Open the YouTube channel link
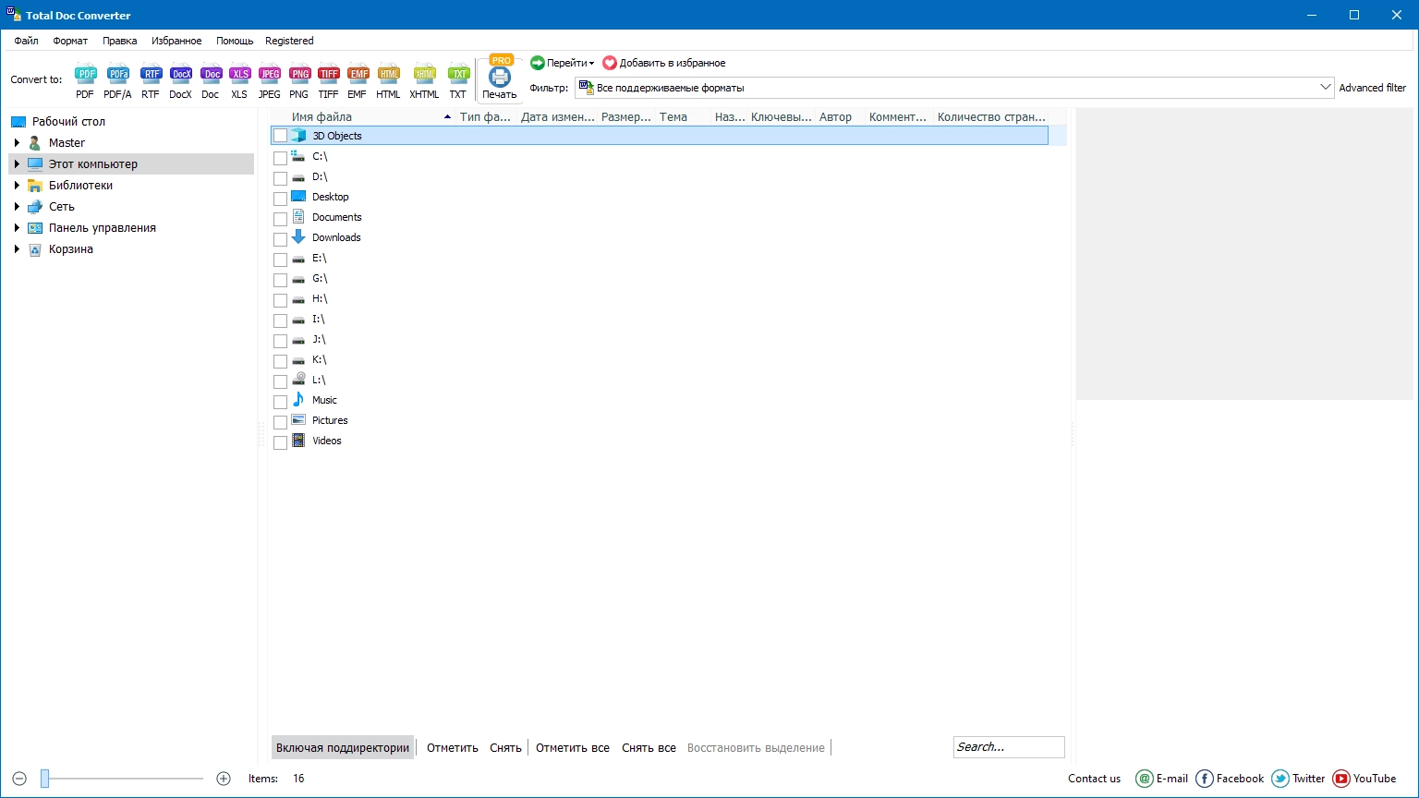 tap(1364, 779)
